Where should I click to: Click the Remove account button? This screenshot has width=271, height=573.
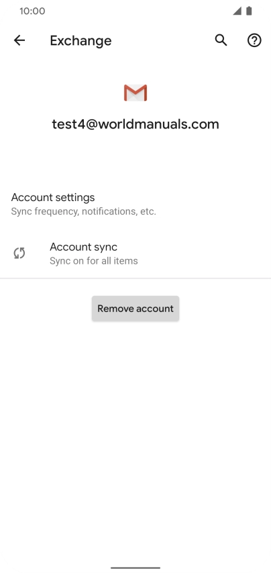(135, 309)
